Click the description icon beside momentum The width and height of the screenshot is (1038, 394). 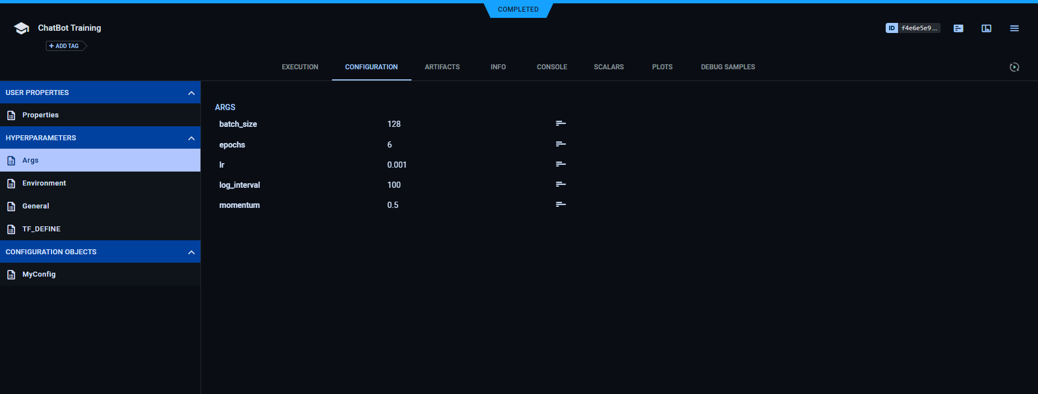(560, 205)
